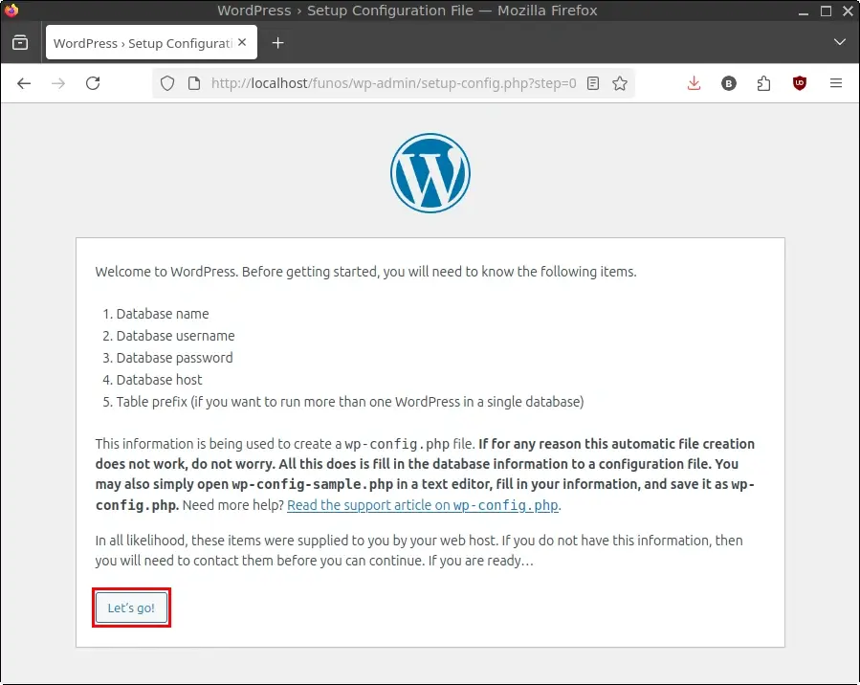
Task: Close the WordPress Setup Configuration tab
Action: 242,42
